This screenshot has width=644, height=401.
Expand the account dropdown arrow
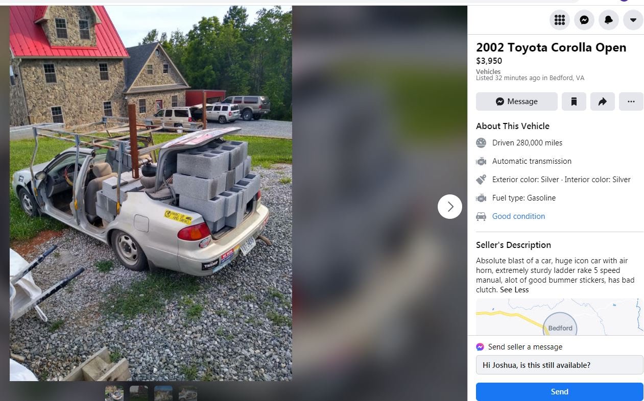pyautogui.click(x=633, y=20)
